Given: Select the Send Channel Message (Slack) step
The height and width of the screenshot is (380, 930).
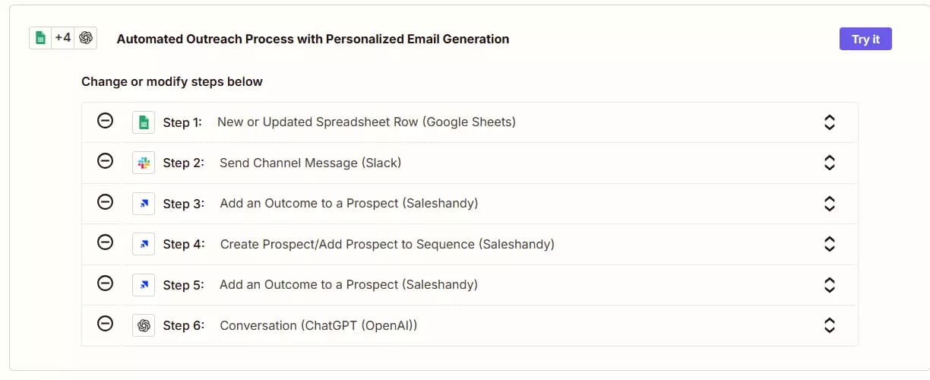Looking at the screenshot, I should tap(470, 163).
